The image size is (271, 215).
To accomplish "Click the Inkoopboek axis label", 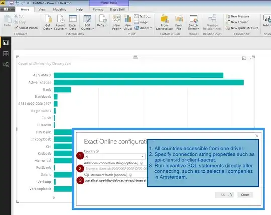I will [x=41, y=139].
